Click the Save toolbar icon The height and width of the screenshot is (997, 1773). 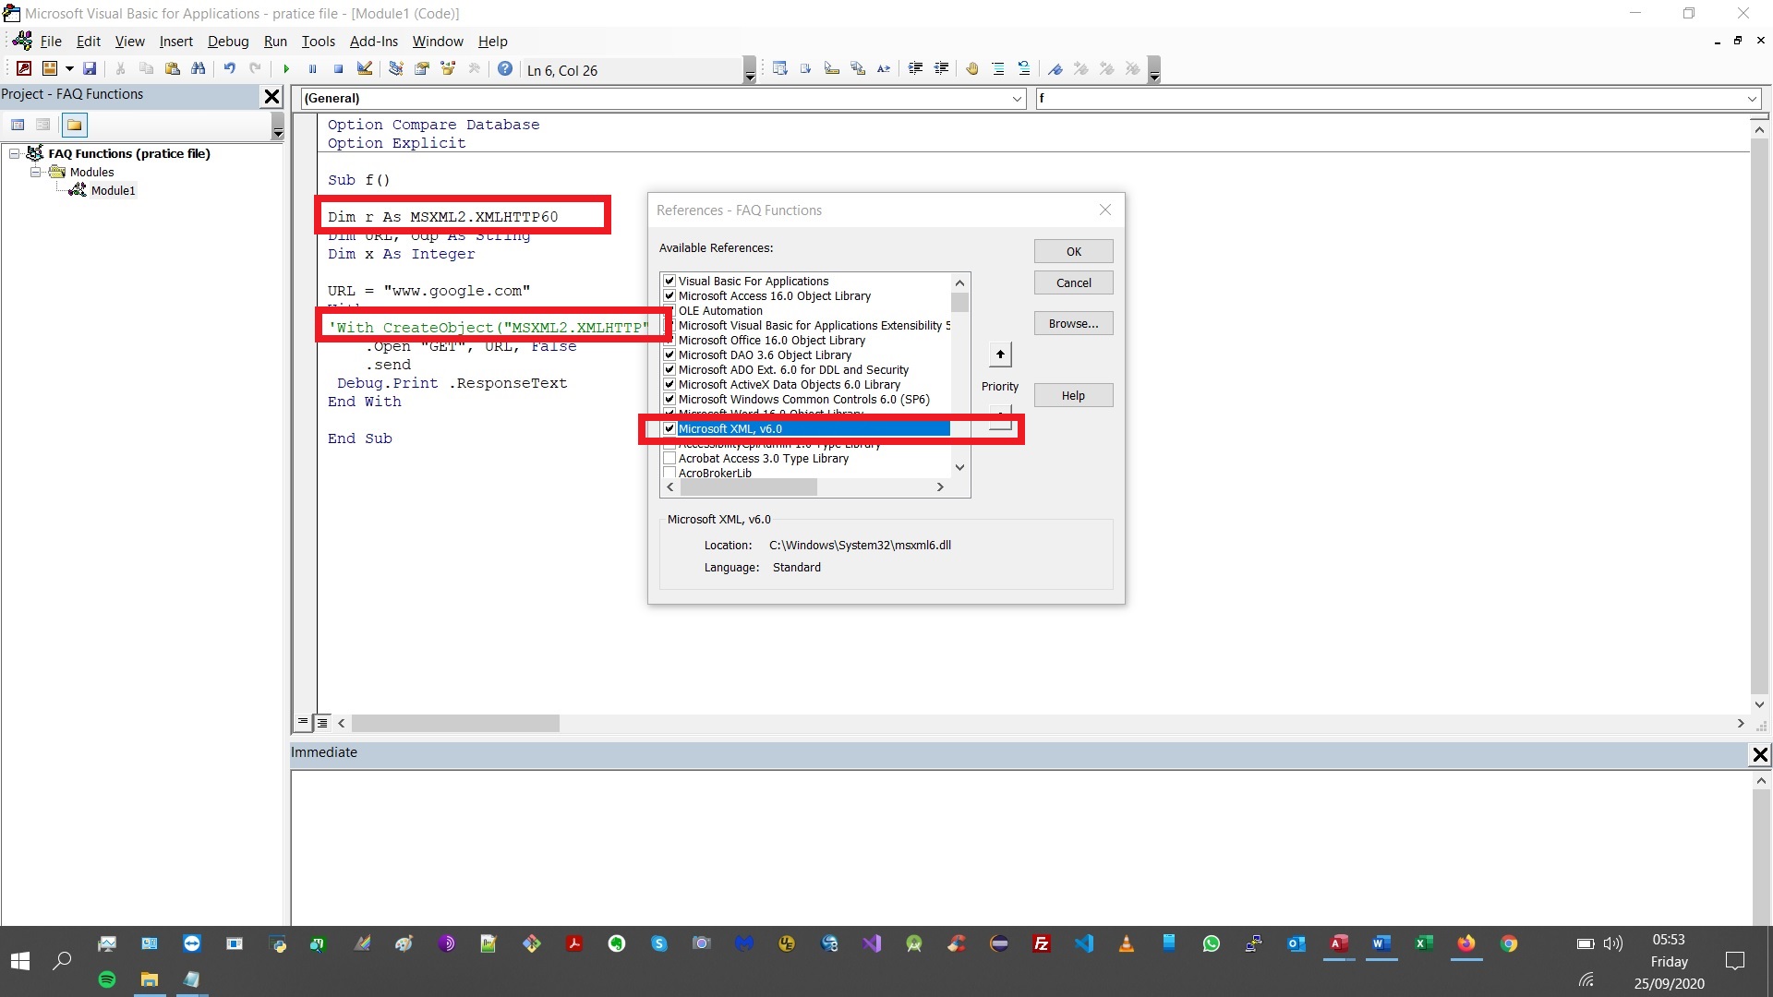(x=90, y=69)
